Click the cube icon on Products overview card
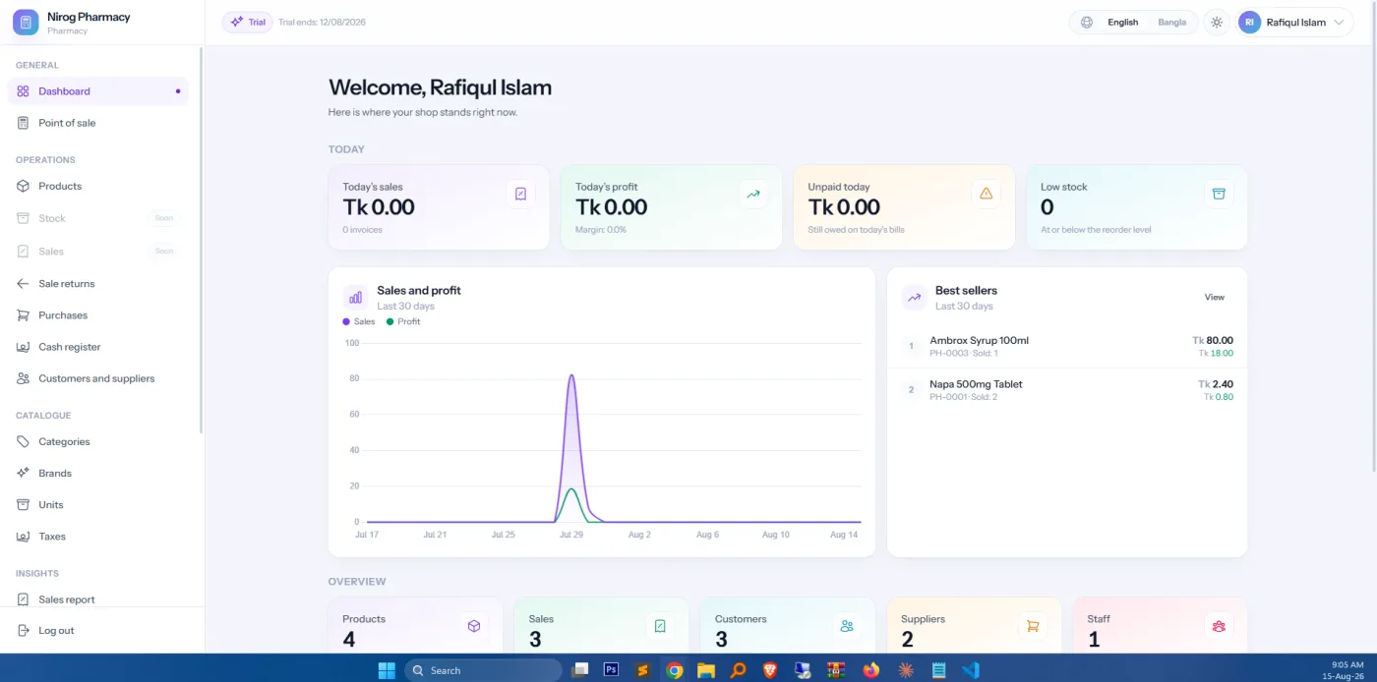1377x682 pixels. tap(474, 626)
